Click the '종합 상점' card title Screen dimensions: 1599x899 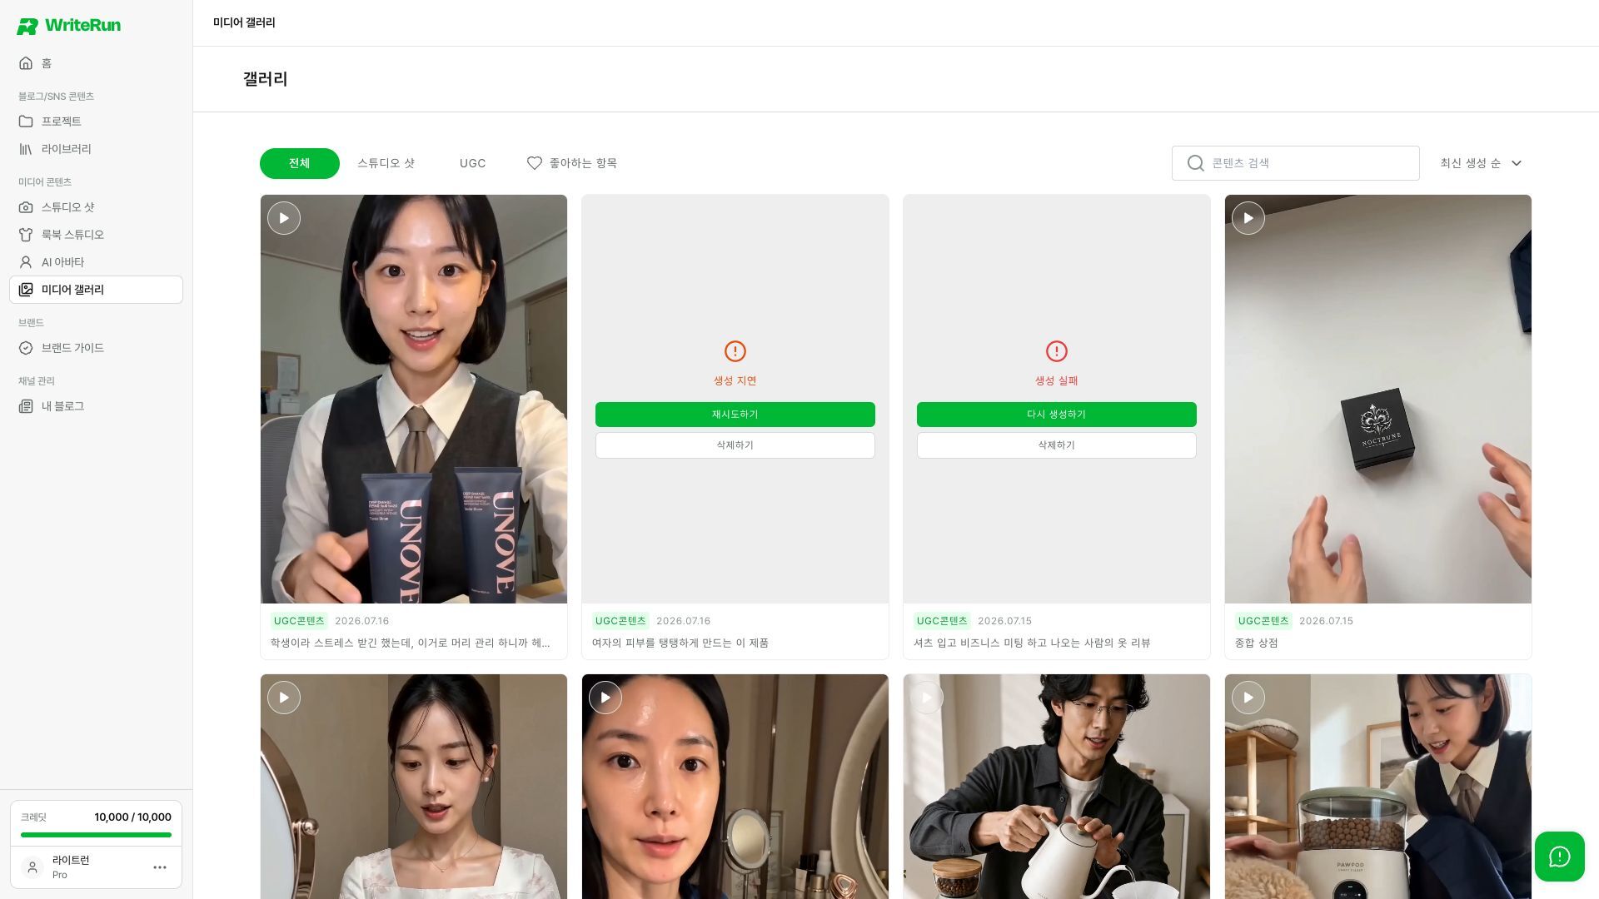tap(1256, 643)
